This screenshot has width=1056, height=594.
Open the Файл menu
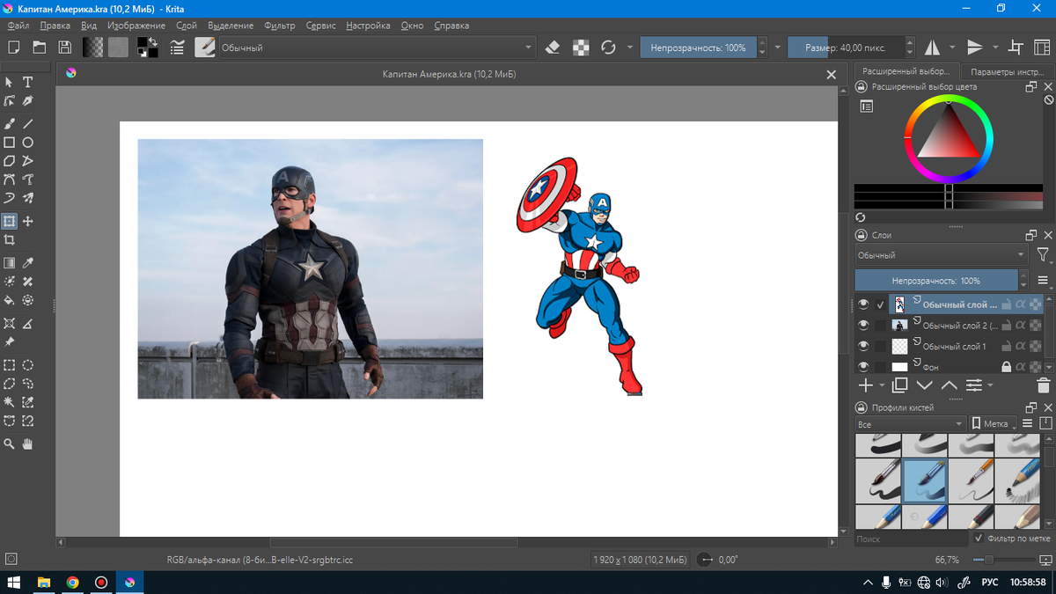pos(18,26)
